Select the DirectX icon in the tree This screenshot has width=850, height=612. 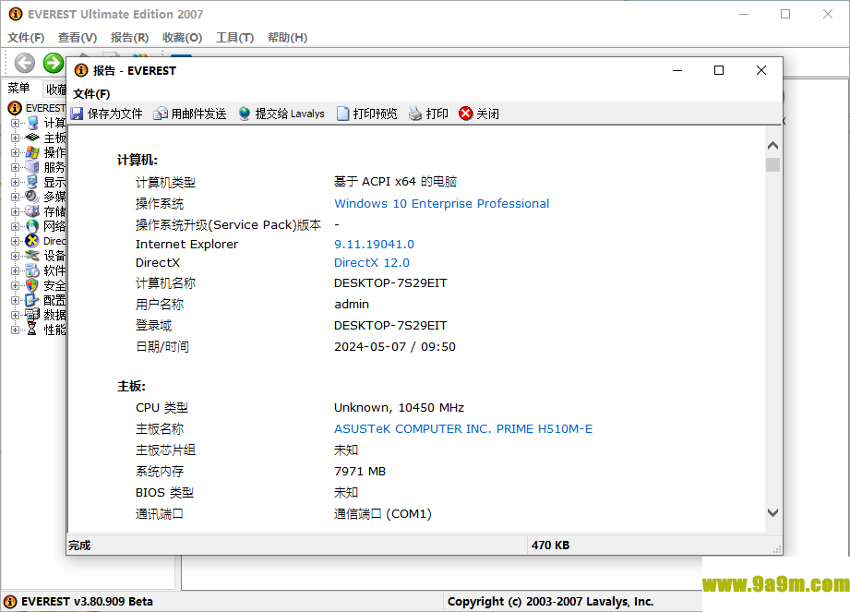[32, 241]
